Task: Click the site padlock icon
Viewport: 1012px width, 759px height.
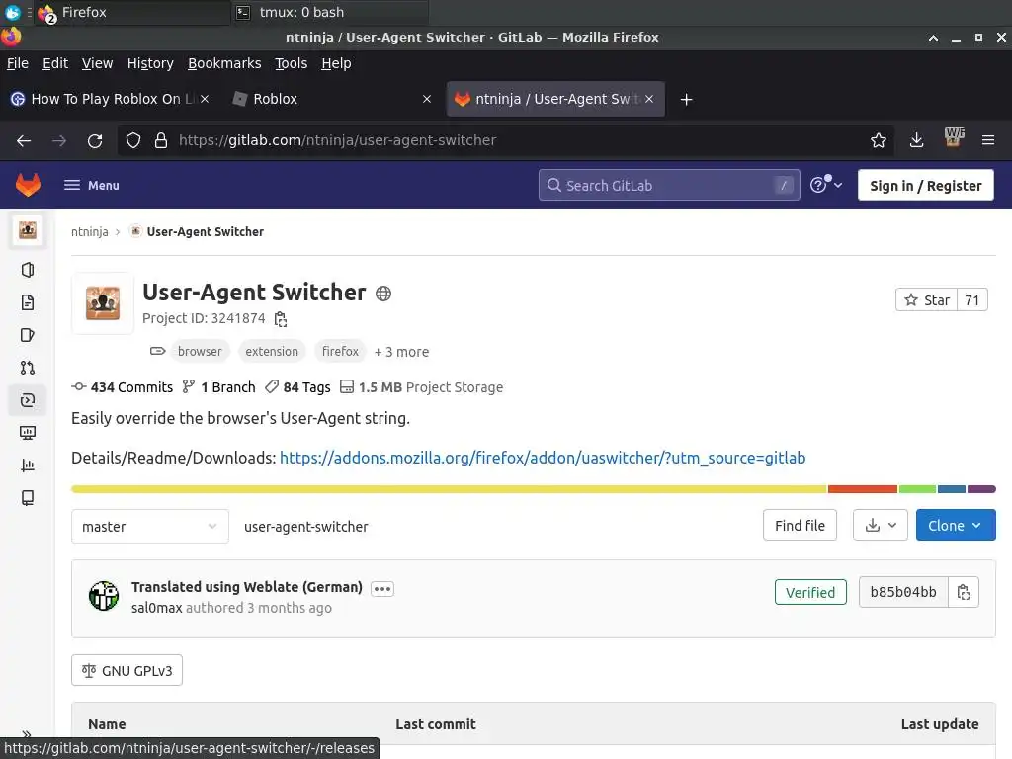Action: tap(161, 140)
